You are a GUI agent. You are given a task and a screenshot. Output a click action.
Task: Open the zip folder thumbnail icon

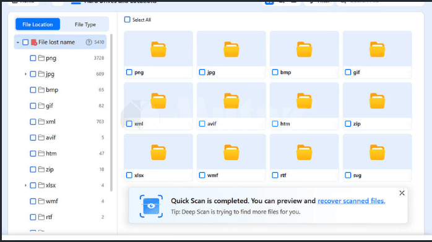point(377,101)
